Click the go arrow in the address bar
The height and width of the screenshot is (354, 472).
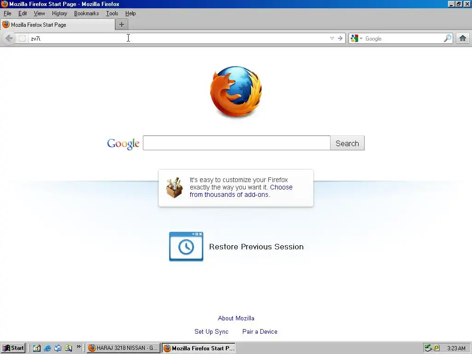(340, 38)
